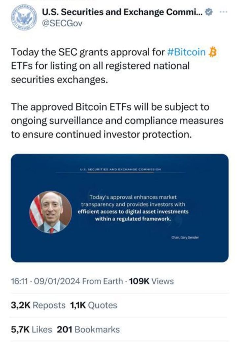Click the verified badge next to account name
The height and width of the screenshot is (345, 240).
pos(208,13)
